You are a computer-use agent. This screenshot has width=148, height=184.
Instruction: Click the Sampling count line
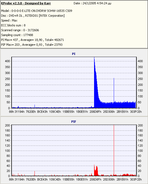click(17, 35)
